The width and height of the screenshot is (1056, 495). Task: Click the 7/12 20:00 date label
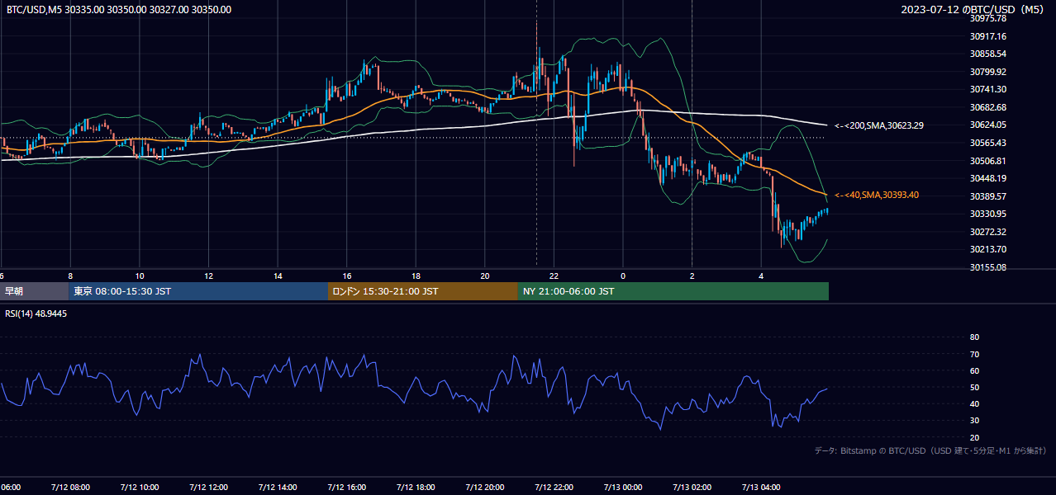(484, 487)
